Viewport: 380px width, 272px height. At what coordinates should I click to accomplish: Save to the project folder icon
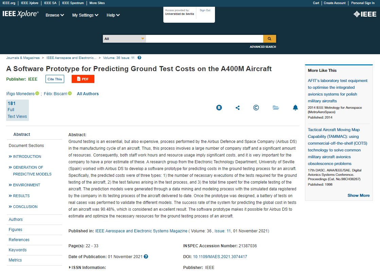tap(276, 108)
